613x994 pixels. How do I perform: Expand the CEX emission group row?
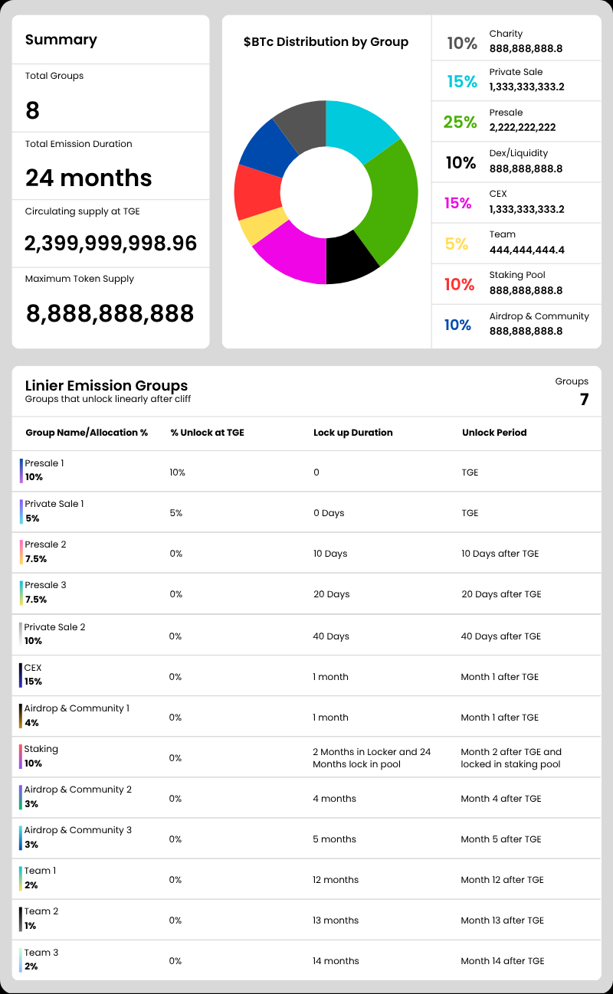click(306, 675)
